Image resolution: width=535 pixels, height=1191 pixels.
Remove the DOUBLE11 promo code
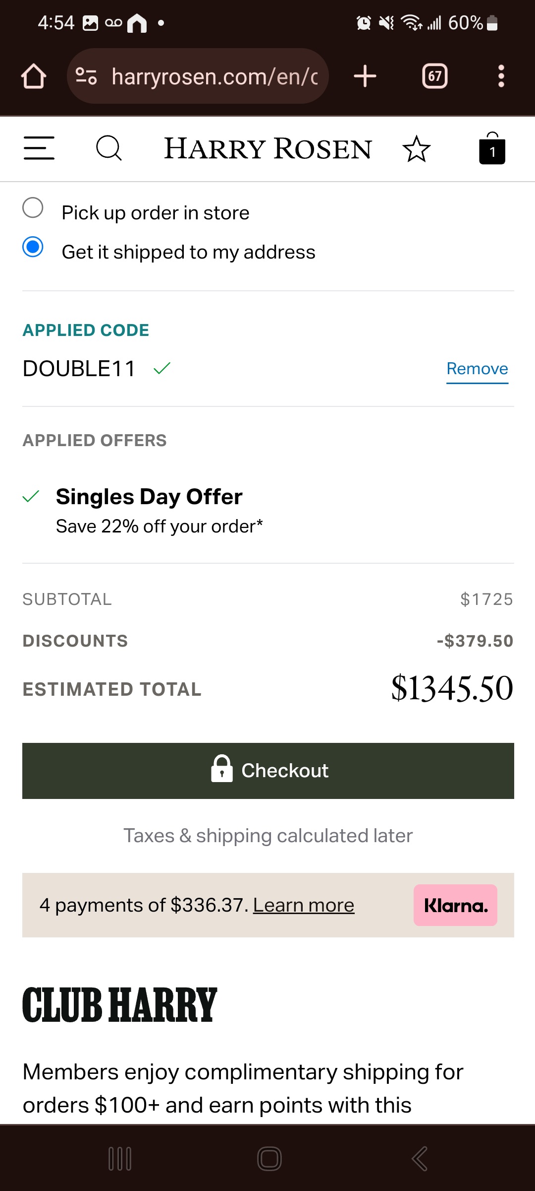point(477,369)
